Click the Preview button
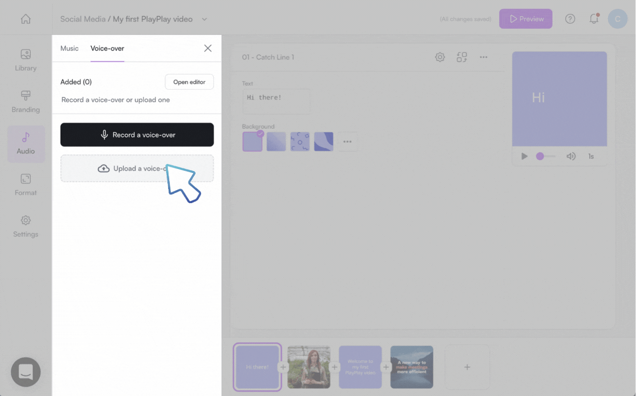Image resolution: width=636 pixels, height=396 pixels. 526,19
